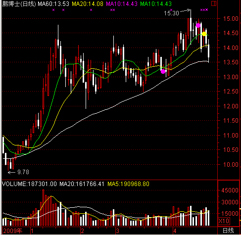Image resolution: width=241 pixels, height=235 pixels.
Task: Click the 11.50 price axis label
Action: pos(231,121)
